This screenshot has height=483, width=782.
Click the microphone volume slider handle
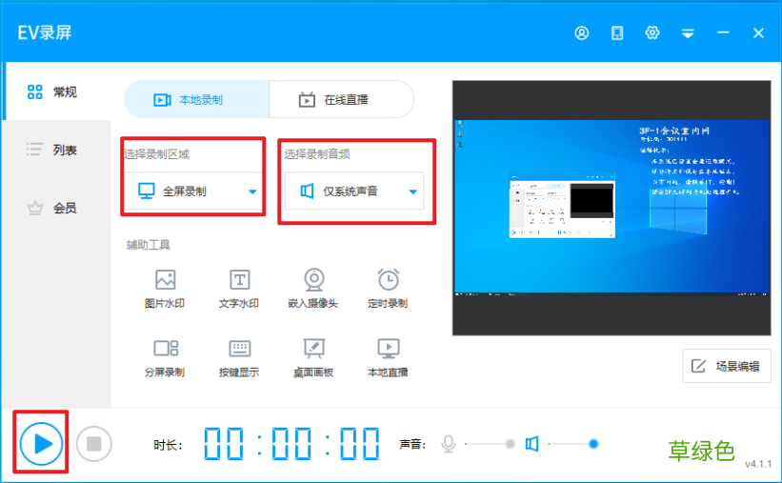(x=510, y=444)
